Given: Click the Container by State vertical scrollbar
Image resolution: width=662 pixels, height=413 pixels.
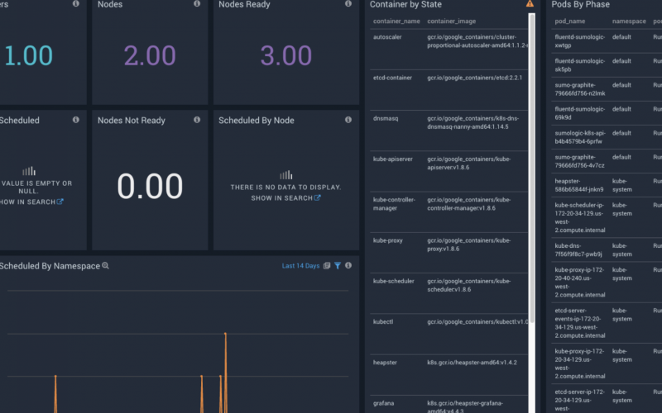Looking at the screenshot, I should [533, 165].
